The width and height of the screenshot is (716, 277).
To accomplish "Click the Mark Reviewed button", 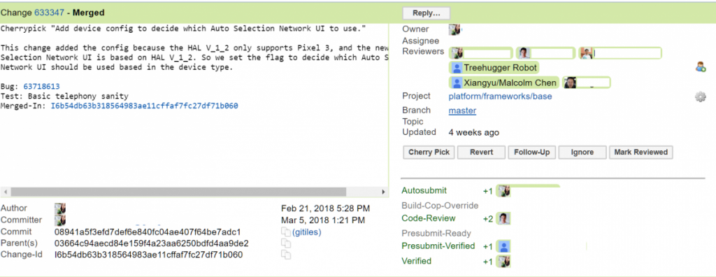I will [x=640, y=152].
